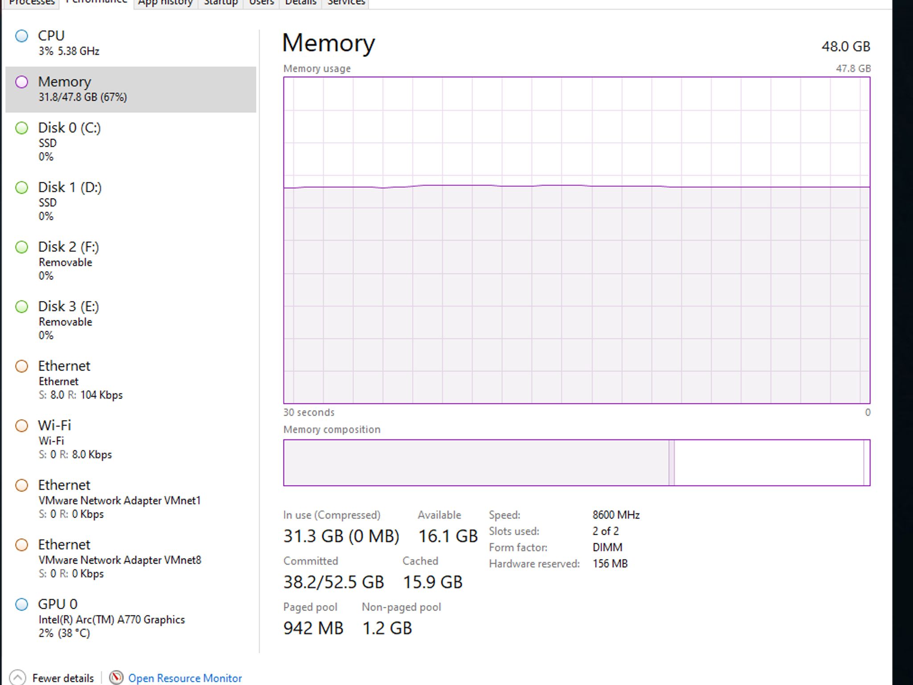Select the CPU circle icon in sidebar
This screenshot has height=685, width=913.
[x=21, y=36]
